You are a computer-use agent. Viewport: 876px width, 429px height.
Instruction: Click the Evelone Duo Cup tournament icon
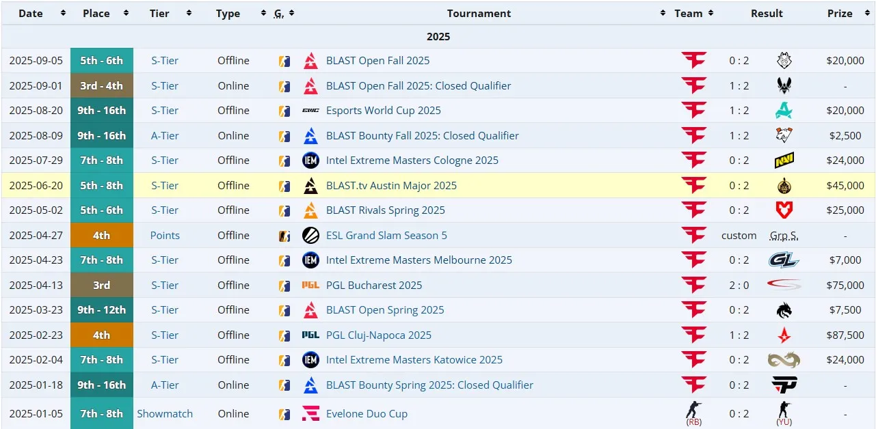pyautogui.click(x=310, y=414)
